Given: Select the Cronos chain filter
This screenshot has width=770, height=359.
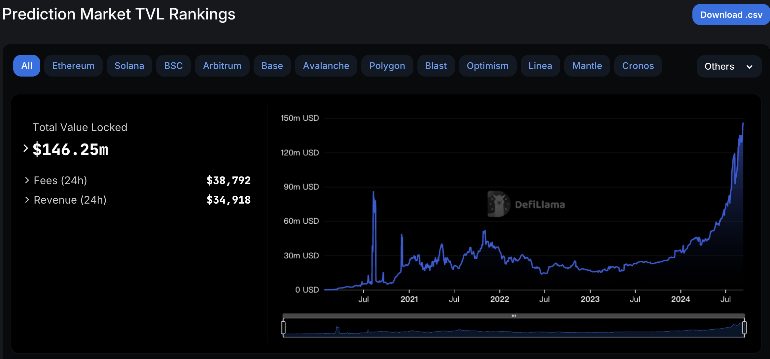Looking at the screenshot, I should tap(638, 66).
